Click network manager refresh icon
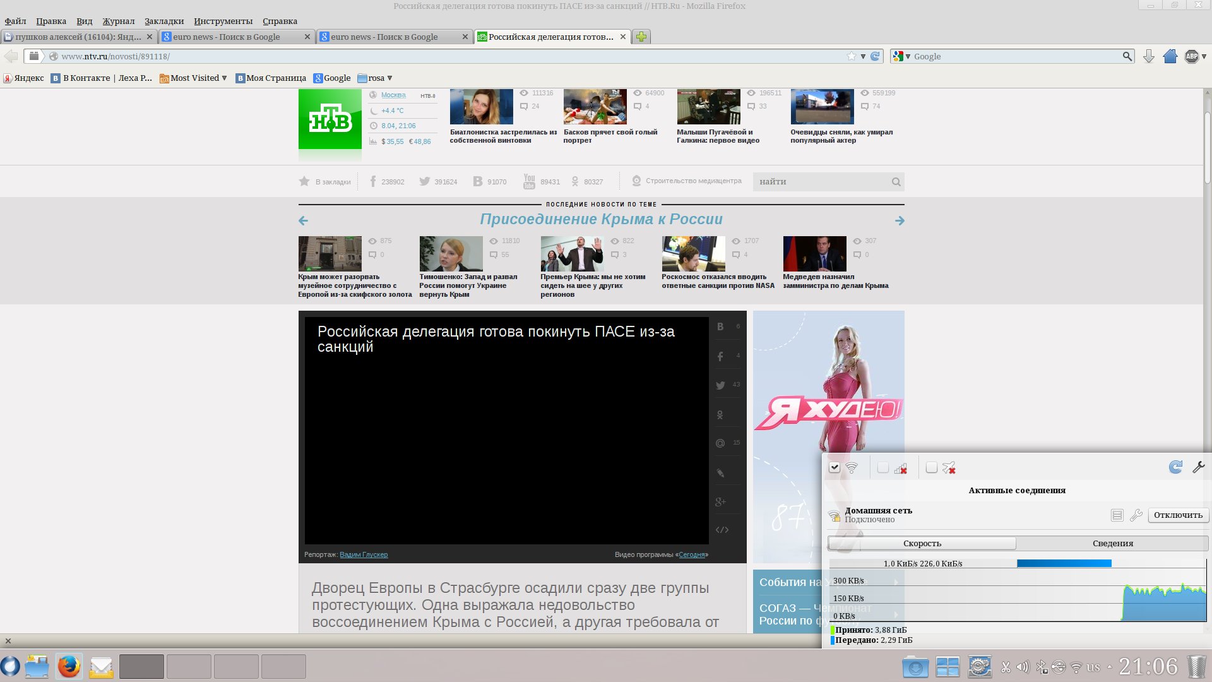Viewport: 1212px width, 682px height. pyautogui.click(x=1175, y=467)
